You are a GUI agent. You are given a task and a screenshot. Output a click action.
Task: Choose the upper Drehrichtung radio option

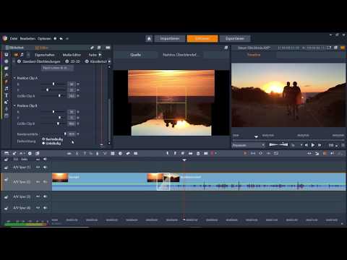tap(43, 139)
